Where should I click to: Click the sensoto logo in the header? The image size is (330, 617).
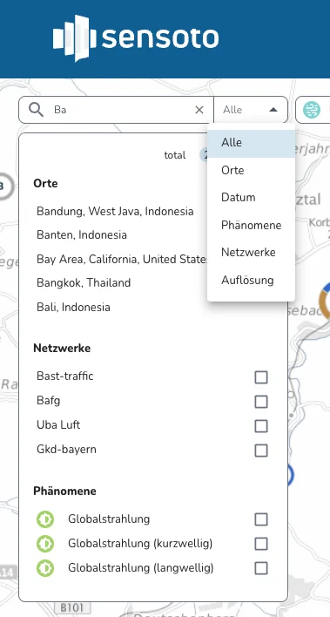136,38
